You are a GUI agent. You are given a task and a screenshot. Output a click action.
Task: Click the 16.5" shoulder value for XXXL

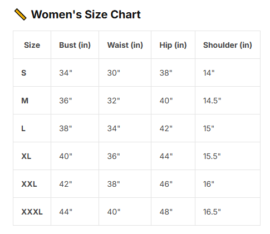tap(212, 212)
